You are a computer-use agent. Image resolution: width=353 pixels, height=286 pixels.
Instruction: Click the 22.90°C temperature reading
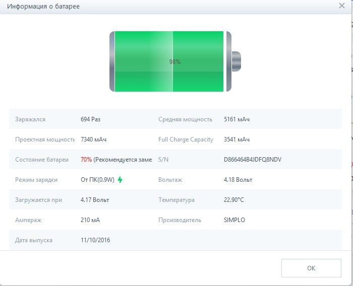pos(234,200)
